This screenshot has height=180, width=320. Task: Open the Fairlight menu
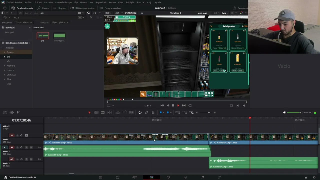tap(130, 2)
